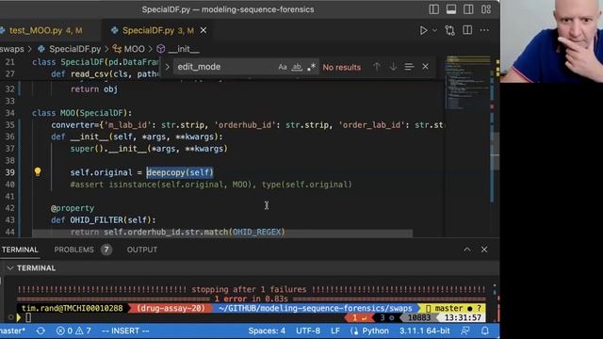Close the bottom panel
Viewport: 603px width, 339px height.
point(484,250)
